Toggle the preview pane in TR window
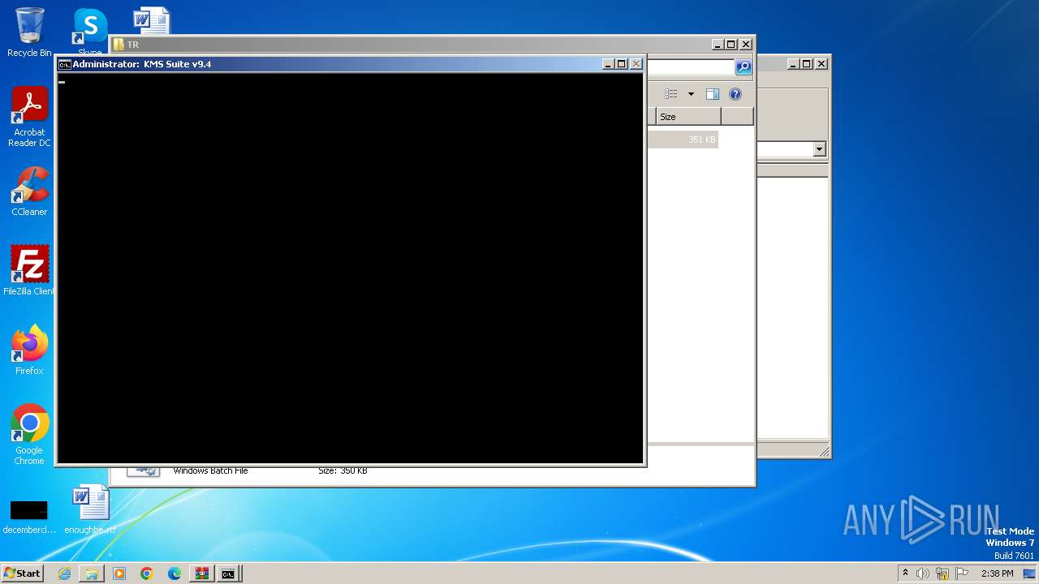This screenshot has height=584, width=1039. [712, 94]
